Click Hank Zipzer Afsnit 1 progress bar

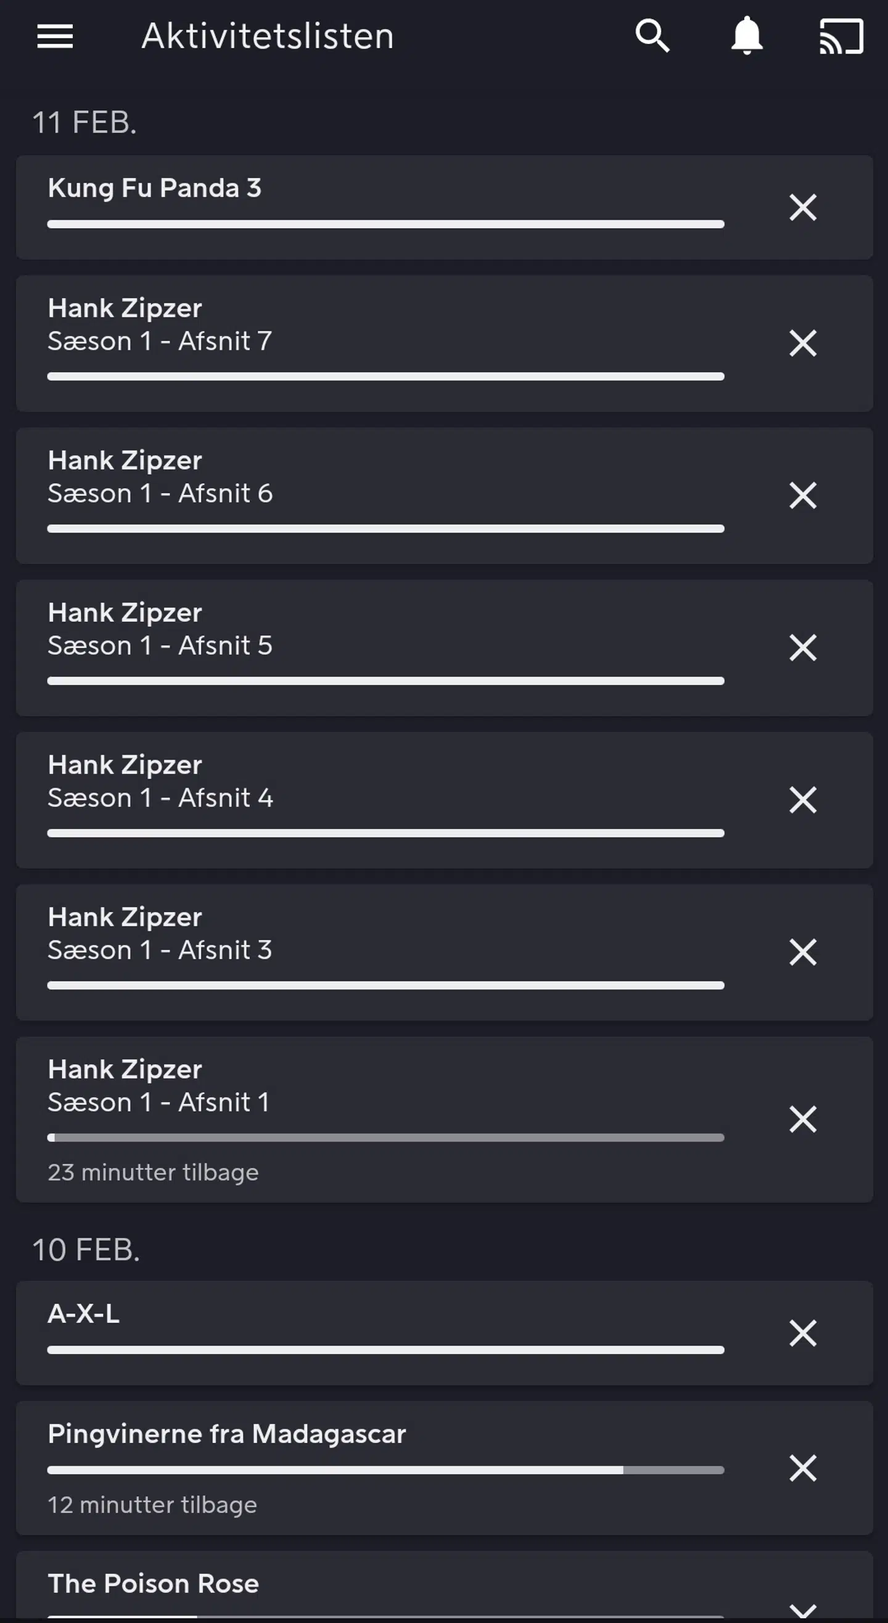385,1138
